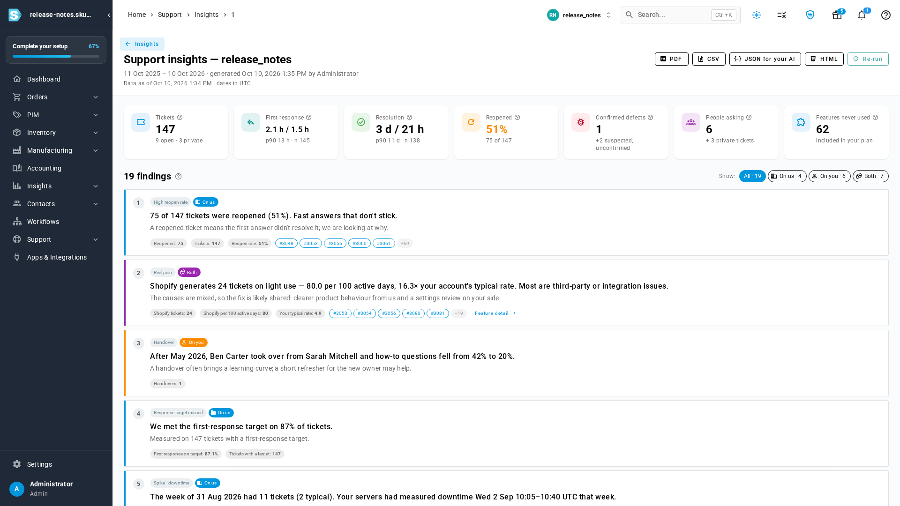900x506 pixels.
Task: Export the report as CSV
Action: 709,59
